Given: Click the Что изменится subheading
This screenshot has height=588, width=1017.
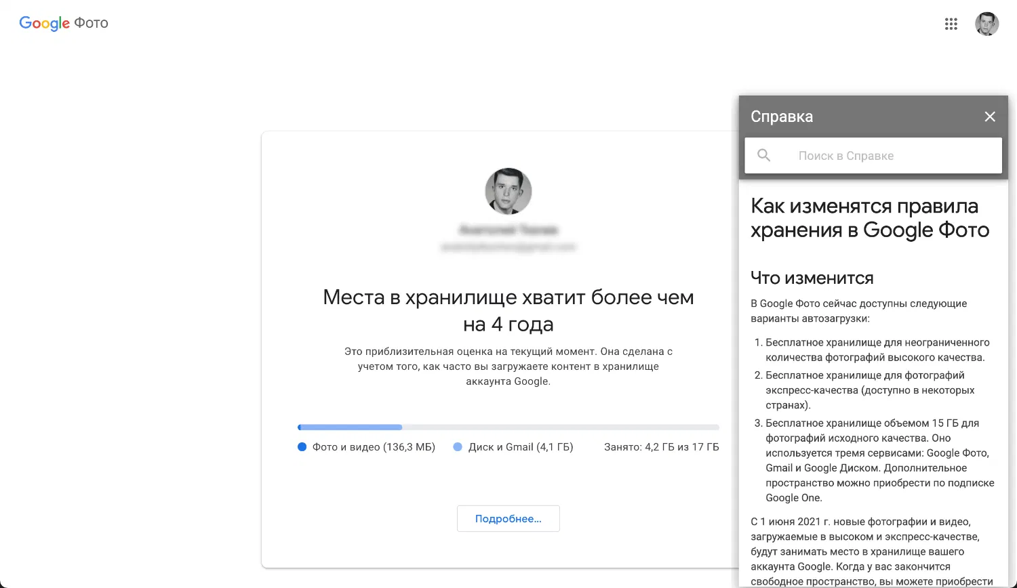Looking at the screenshot, I should click(x=812, y=278).
